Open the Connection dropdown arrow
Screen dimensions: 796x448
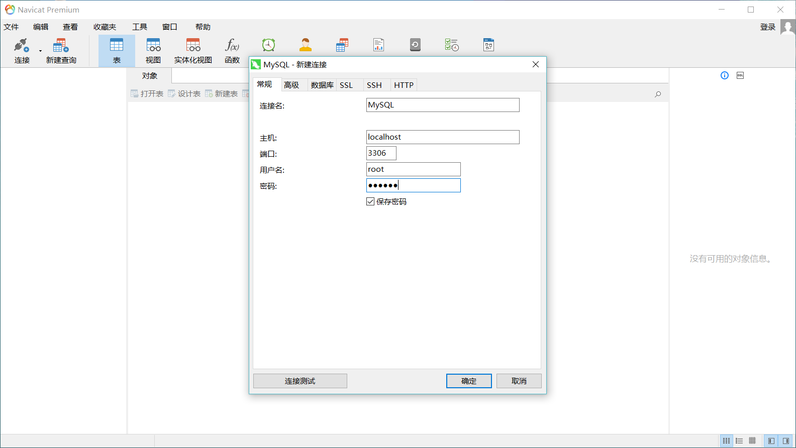40,51
